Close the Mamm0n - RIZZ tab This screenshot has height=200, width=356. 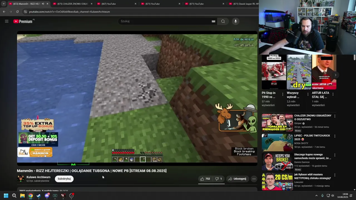tap(47, 4)
